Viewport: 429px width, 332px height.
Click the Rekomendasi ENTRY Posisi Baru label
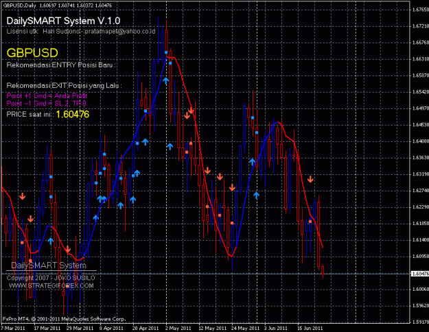point(61,65)
